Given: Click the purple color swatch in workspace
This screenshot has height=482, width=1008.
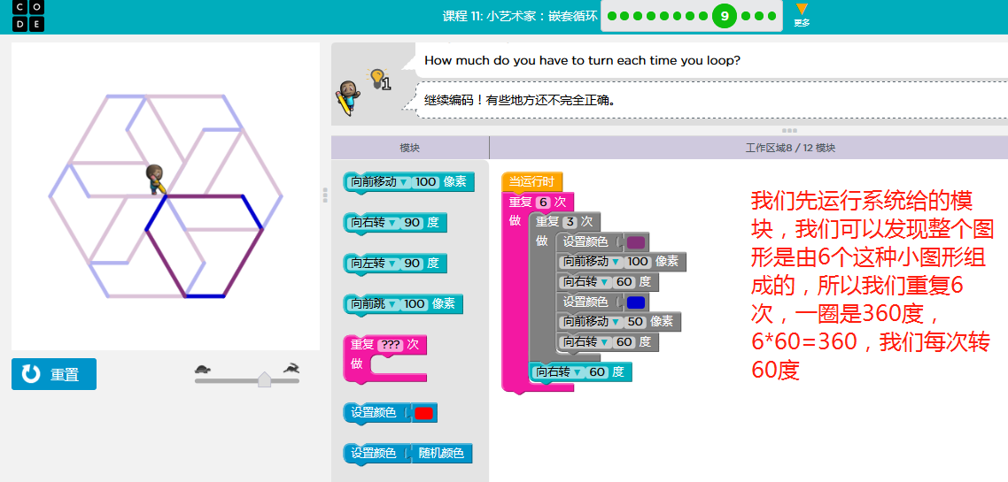Looking at the screenshot, I should pos(636,242).
